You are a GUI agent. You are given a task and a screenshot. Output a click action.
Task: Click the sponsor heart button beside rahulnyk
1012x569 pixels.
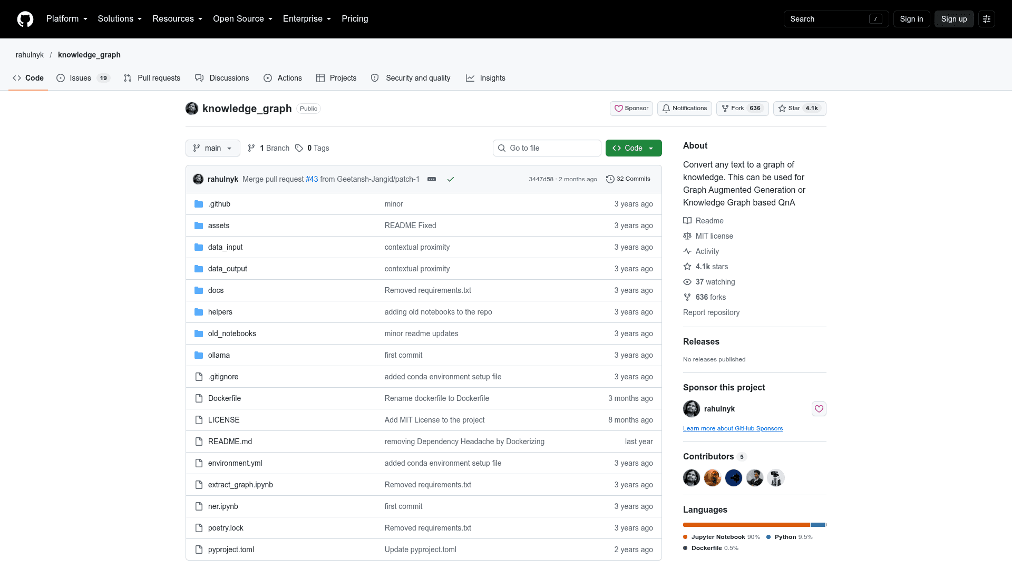pos(819,409)
